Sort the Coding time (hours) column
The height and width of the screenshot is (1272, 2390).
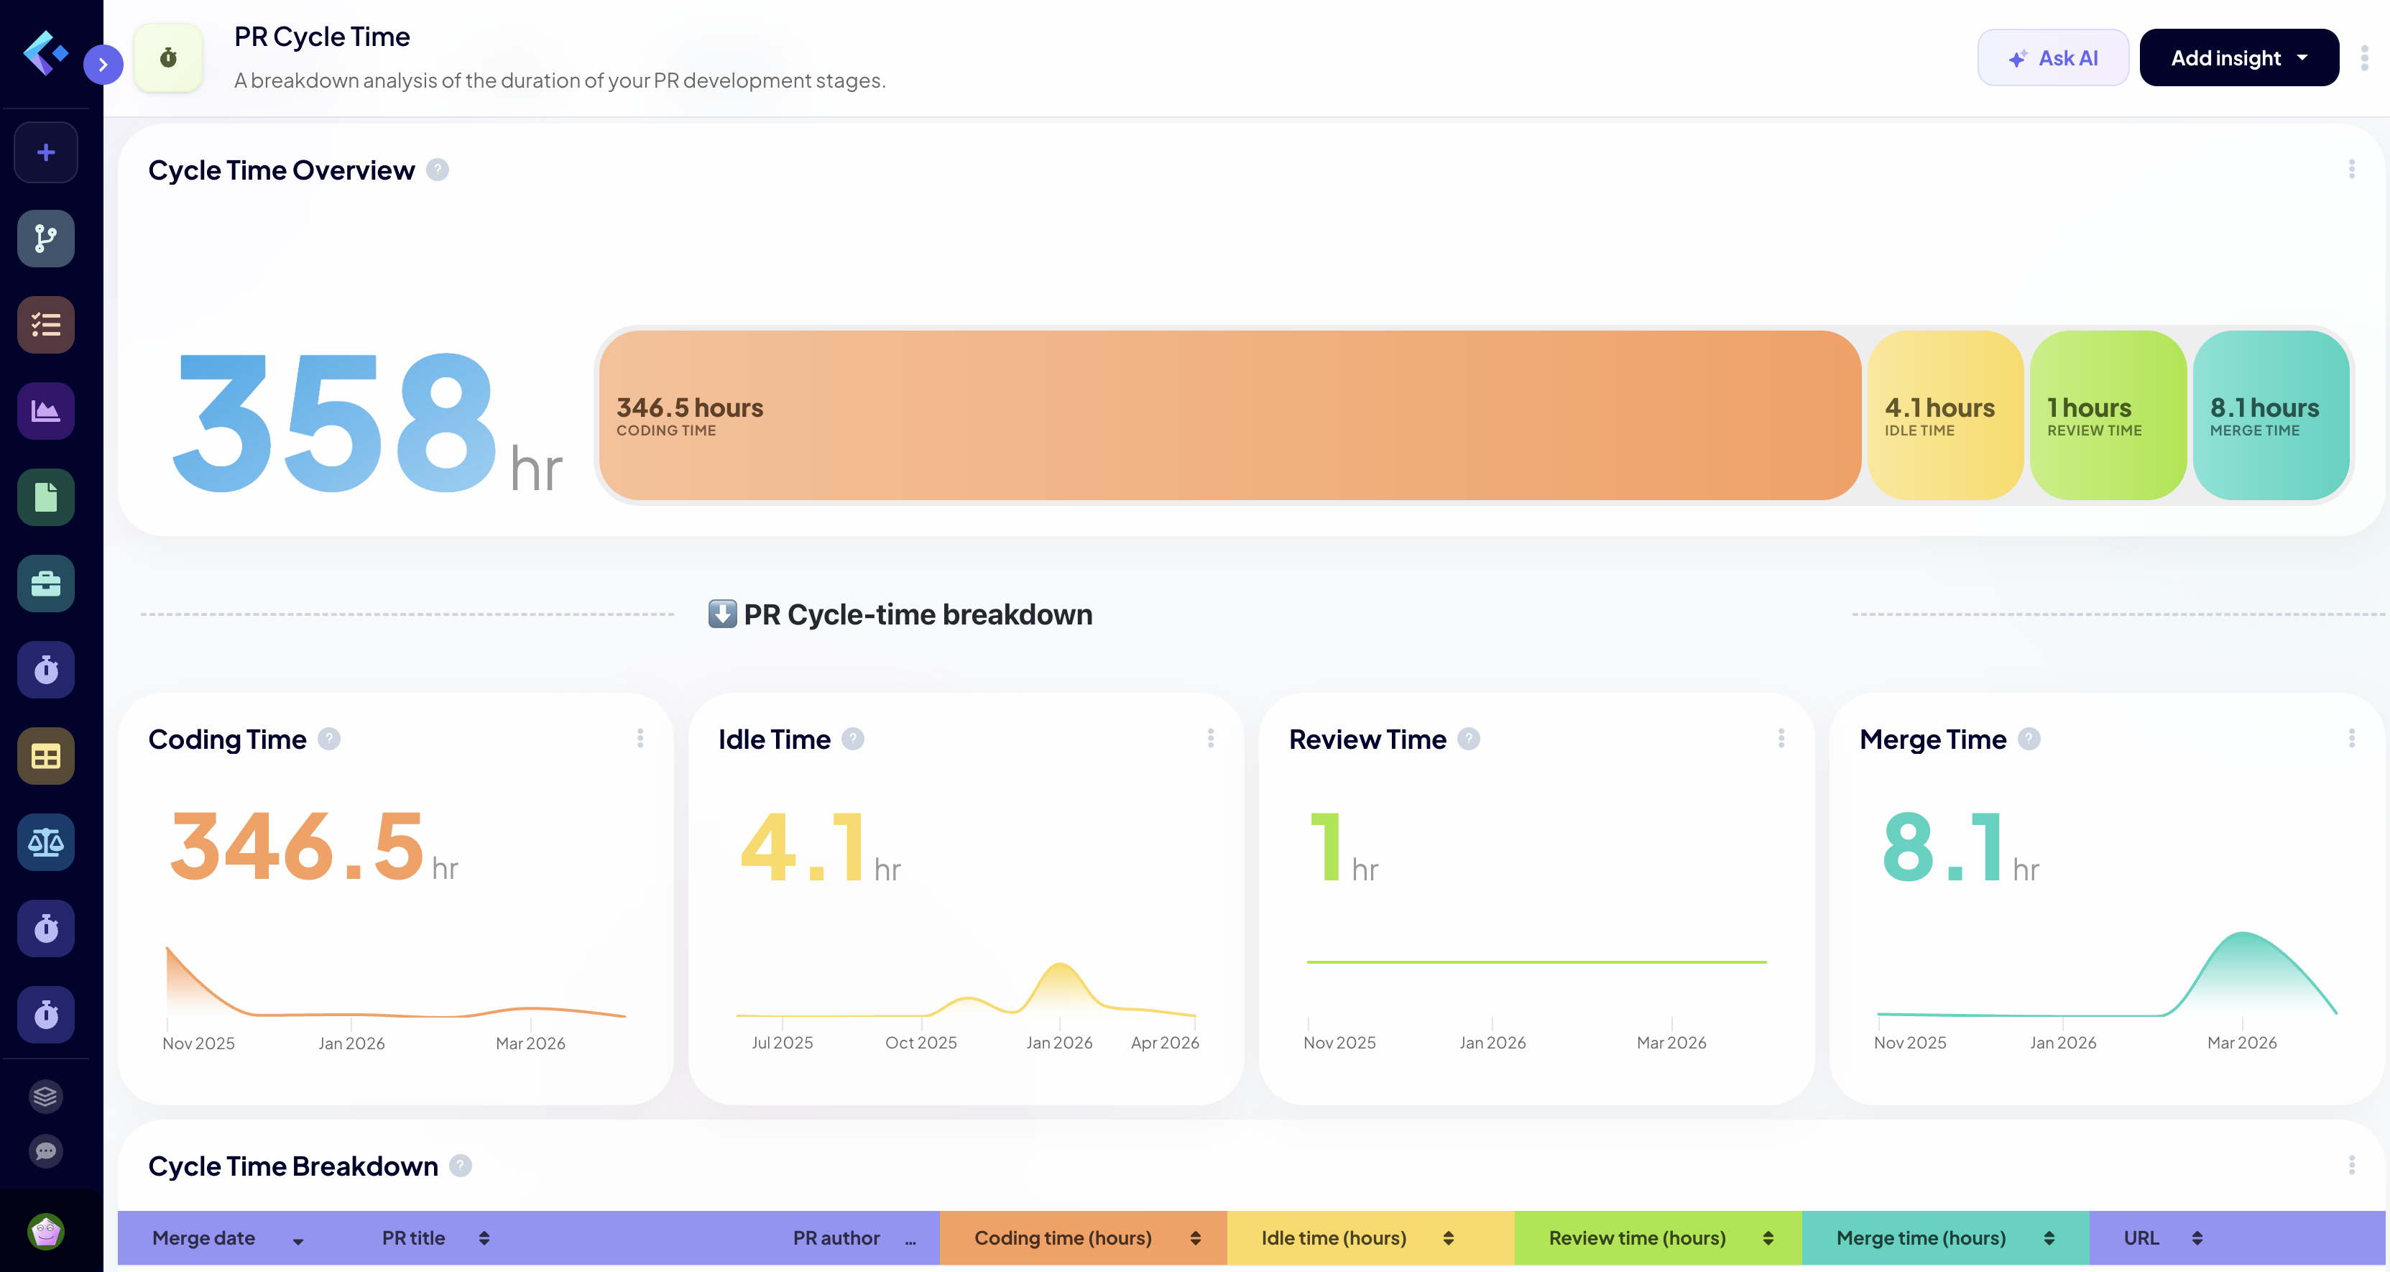(x=1195, y=1238)
